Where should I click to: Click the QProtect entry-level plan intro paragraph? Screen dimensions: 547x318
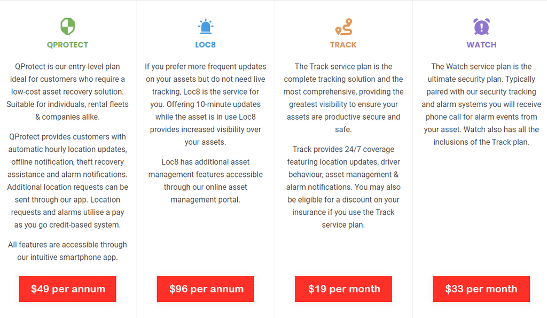point(67,91)
